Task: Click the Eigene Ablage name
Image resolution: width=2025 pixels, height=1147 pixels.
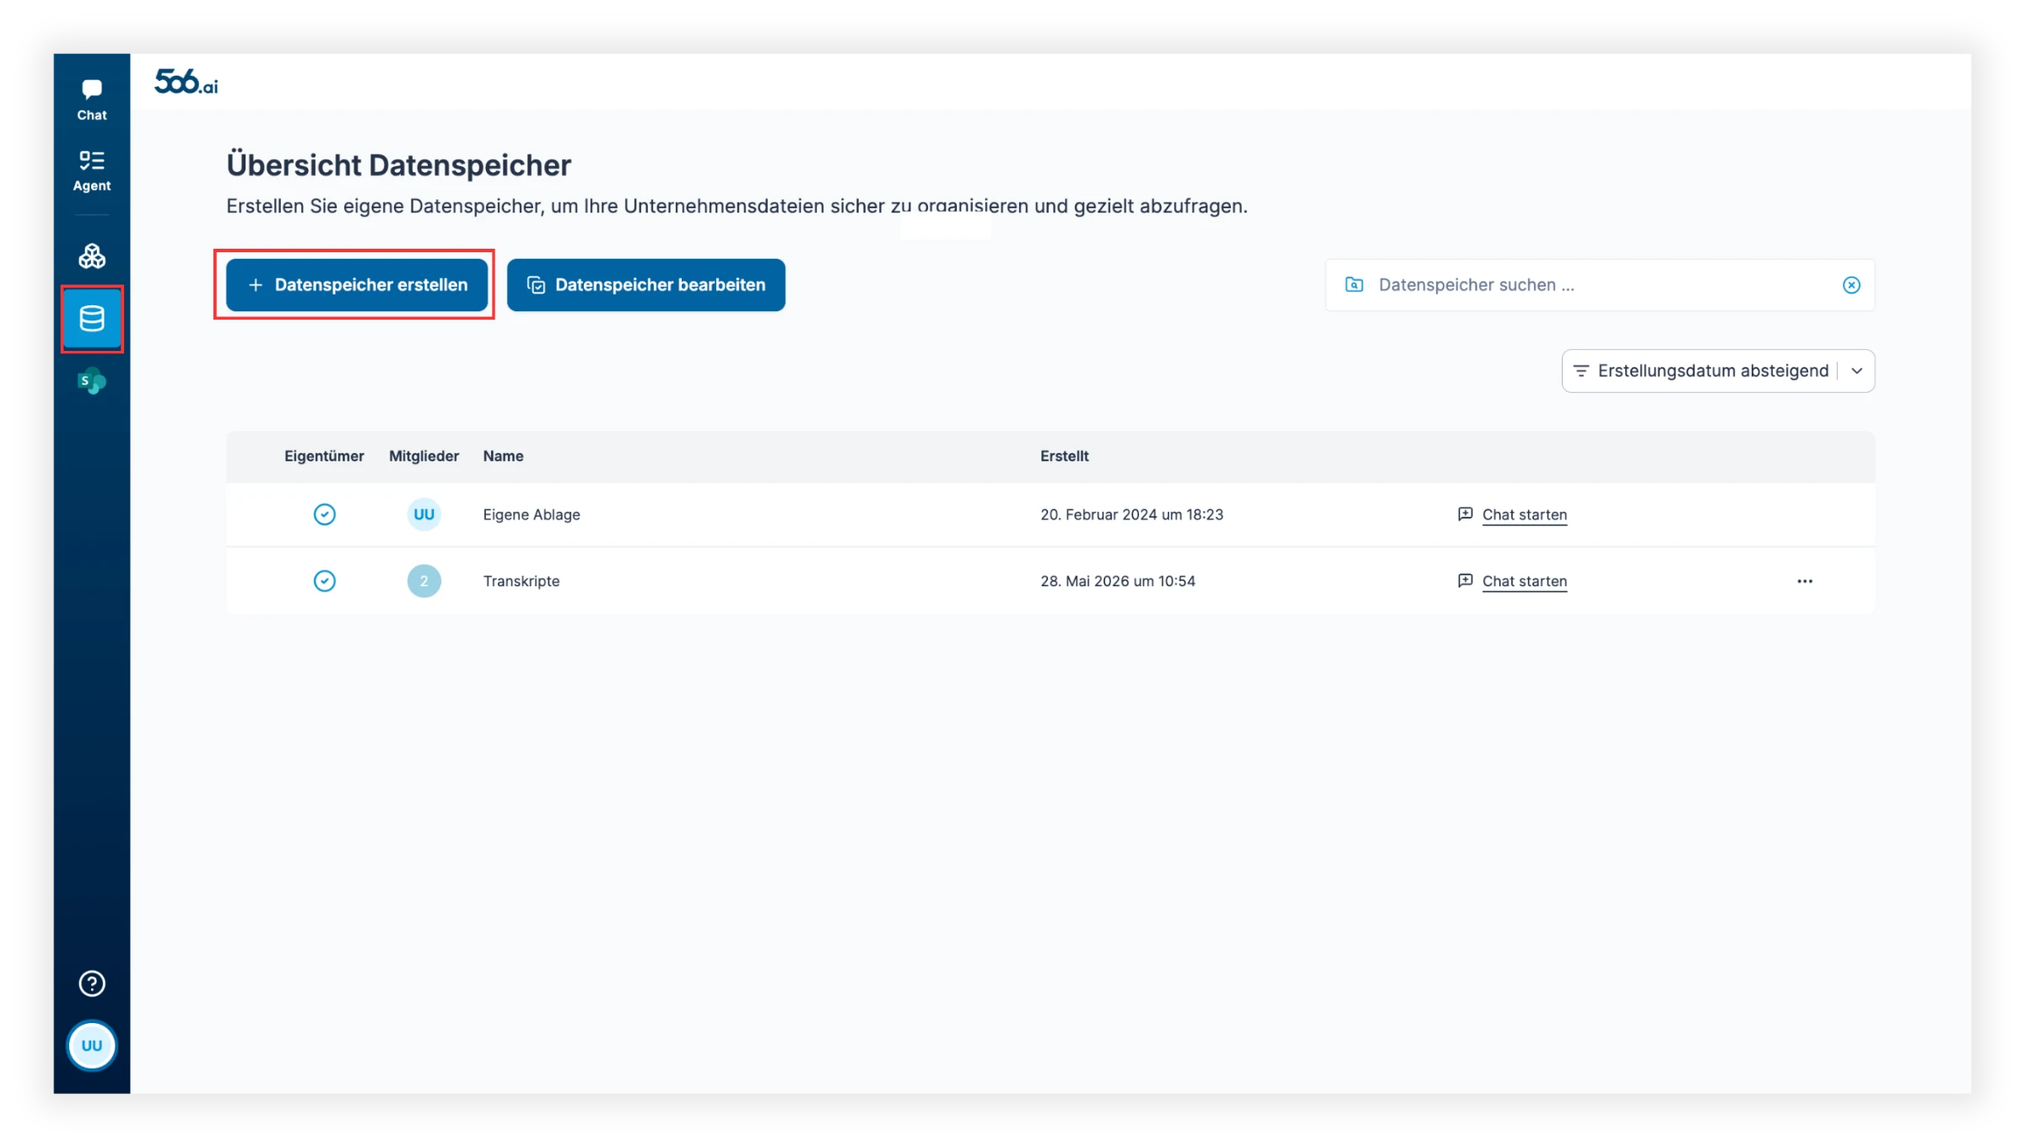Action: (532, 514)
